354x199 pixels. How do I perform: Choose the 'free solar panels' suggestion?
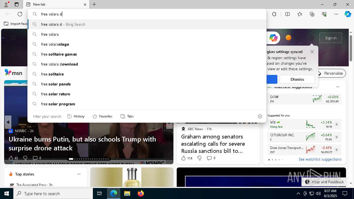tap(147, 84)
